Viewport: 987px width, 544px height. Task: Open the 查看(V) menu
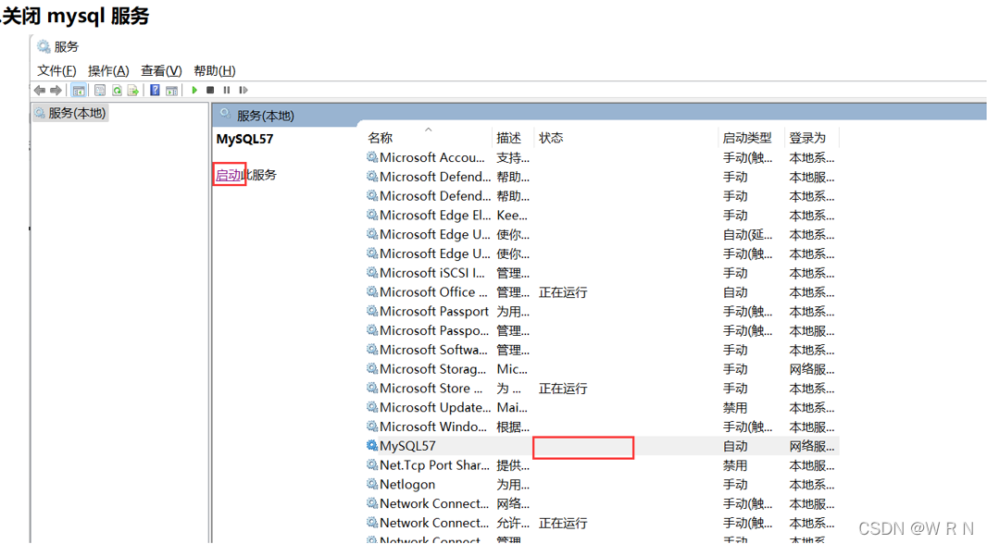pyautogui.click(x=161, y=70)
